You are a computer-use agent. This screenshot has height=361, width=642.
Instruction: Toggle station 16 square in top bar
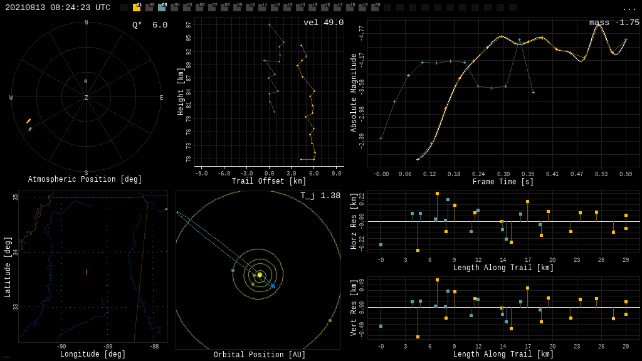[325, 8]
